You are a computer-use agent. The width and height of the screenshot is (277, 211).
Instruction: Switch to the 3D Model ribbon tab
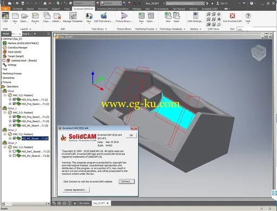[x=18, y=9]
